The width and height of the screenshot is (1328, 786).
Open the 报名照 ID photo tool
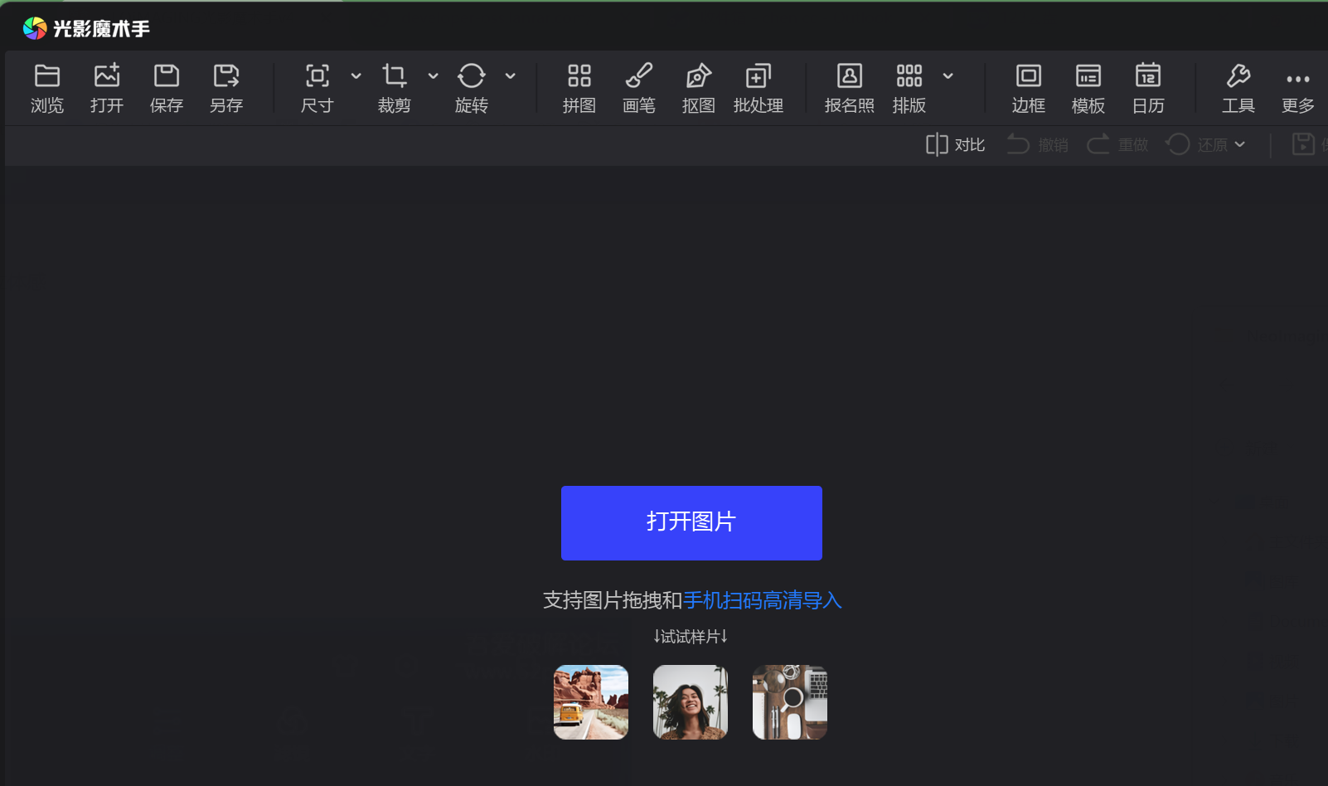tap(850, 87)
